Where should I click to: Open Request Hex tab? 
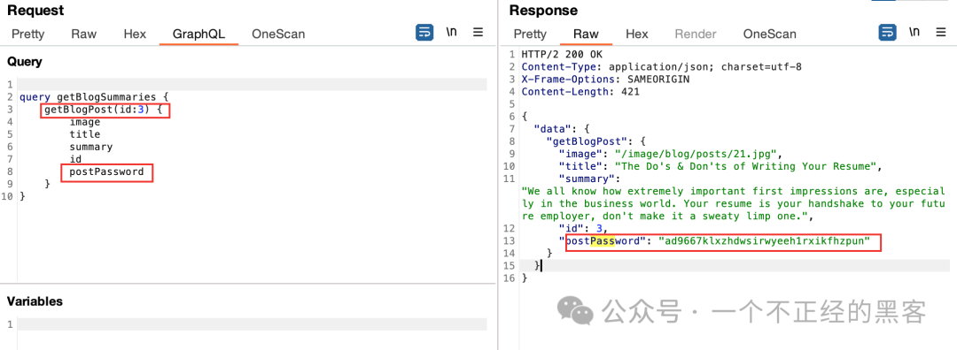135,34
